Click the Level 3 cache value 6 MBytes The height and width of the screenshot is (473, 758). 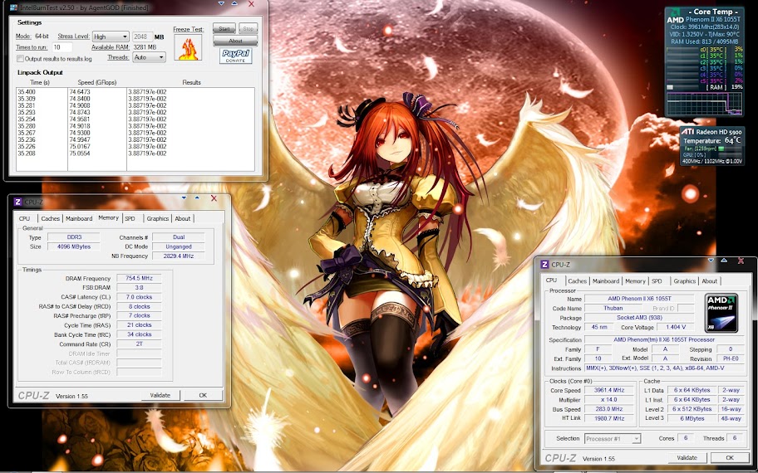[x=692, y=418]
